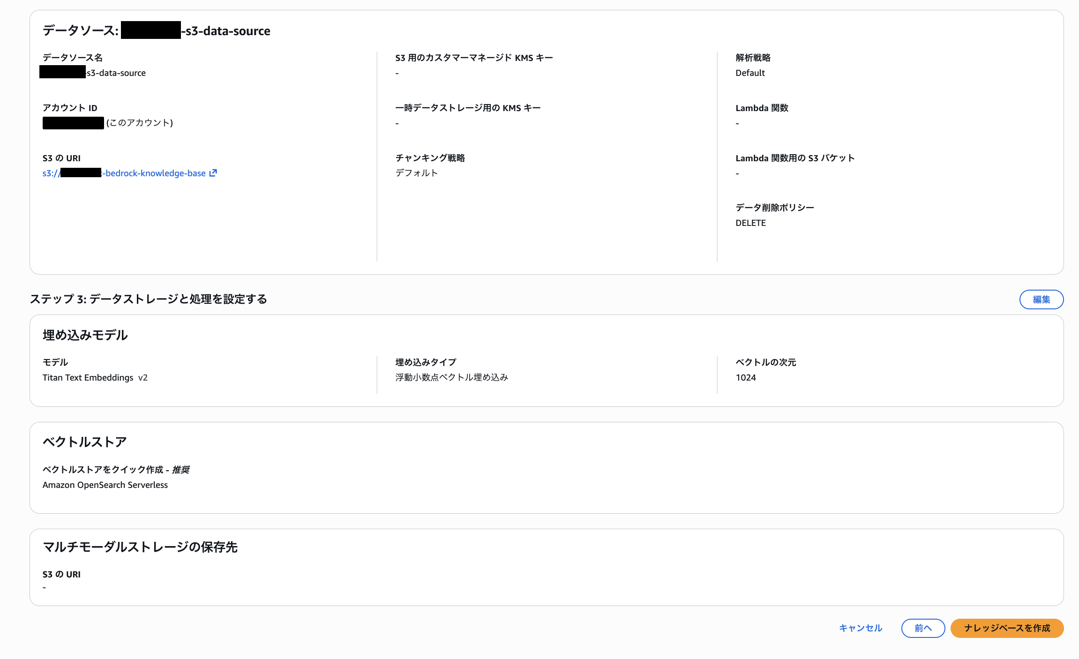Click キャンセル to abort knowledge base creation

coord(860,628)
